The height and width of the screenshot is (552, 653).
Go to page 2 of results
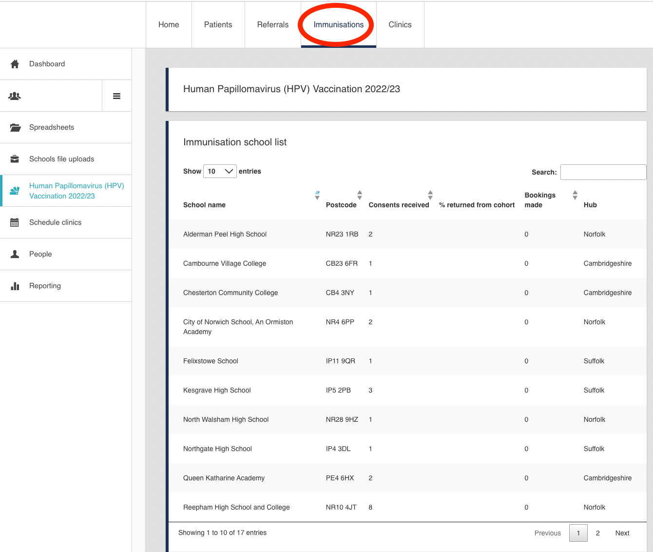(597, 533)
